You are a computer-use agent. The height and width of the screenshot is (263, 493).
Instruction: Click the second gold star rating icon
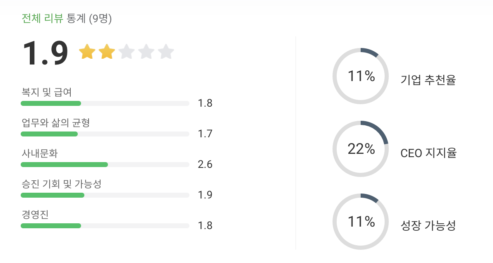click(107, 52)
